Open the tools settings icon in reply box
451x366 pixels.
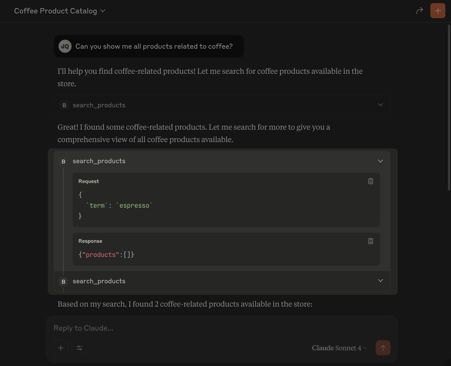tap(79, 348)
